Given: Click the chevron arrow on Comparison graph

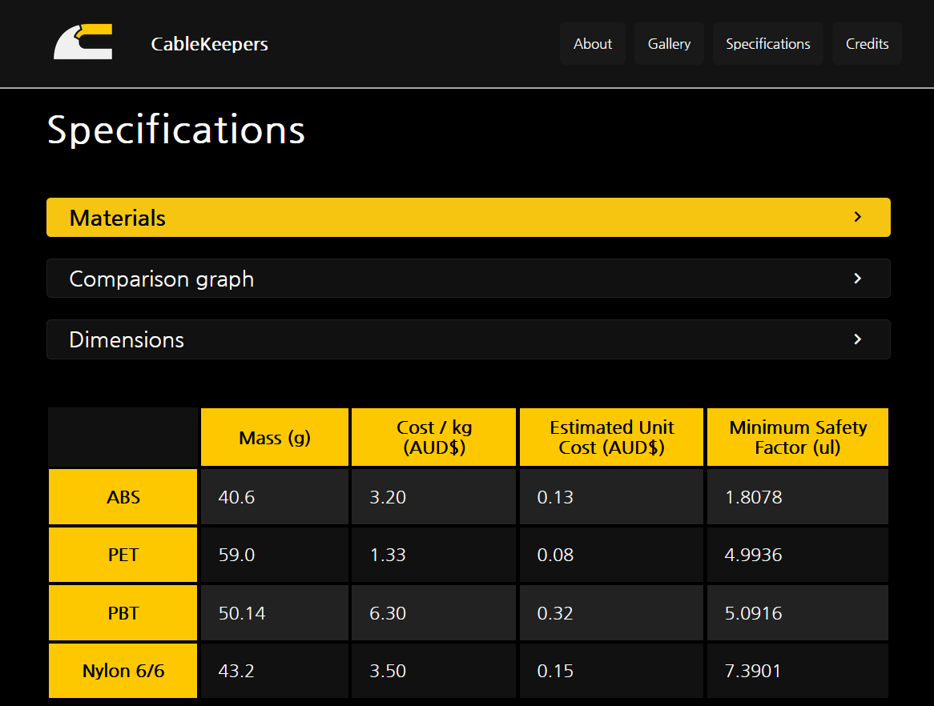Looking at the screenshot, I should coord(857,279).
